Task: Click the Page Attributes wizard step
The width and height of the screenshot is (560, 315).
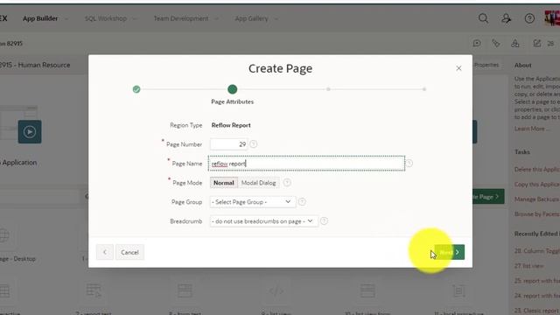Action: click(232, 89)
